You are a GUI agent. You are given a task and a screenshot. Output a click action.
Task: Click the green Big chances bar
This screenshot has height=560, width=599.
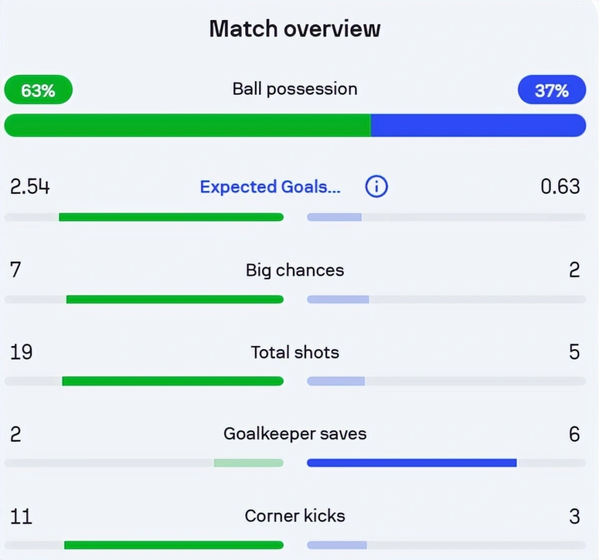(175, 299)
